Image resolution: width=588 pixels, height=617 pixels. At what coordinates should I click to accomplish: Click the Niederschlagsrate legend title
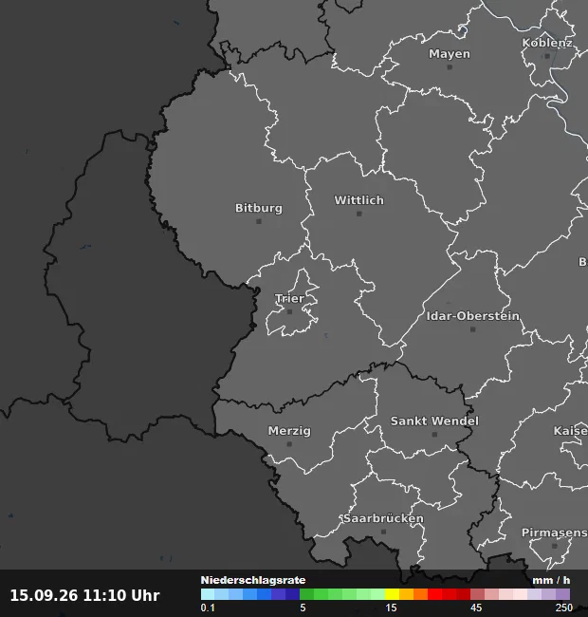click(x=253, y=580)
